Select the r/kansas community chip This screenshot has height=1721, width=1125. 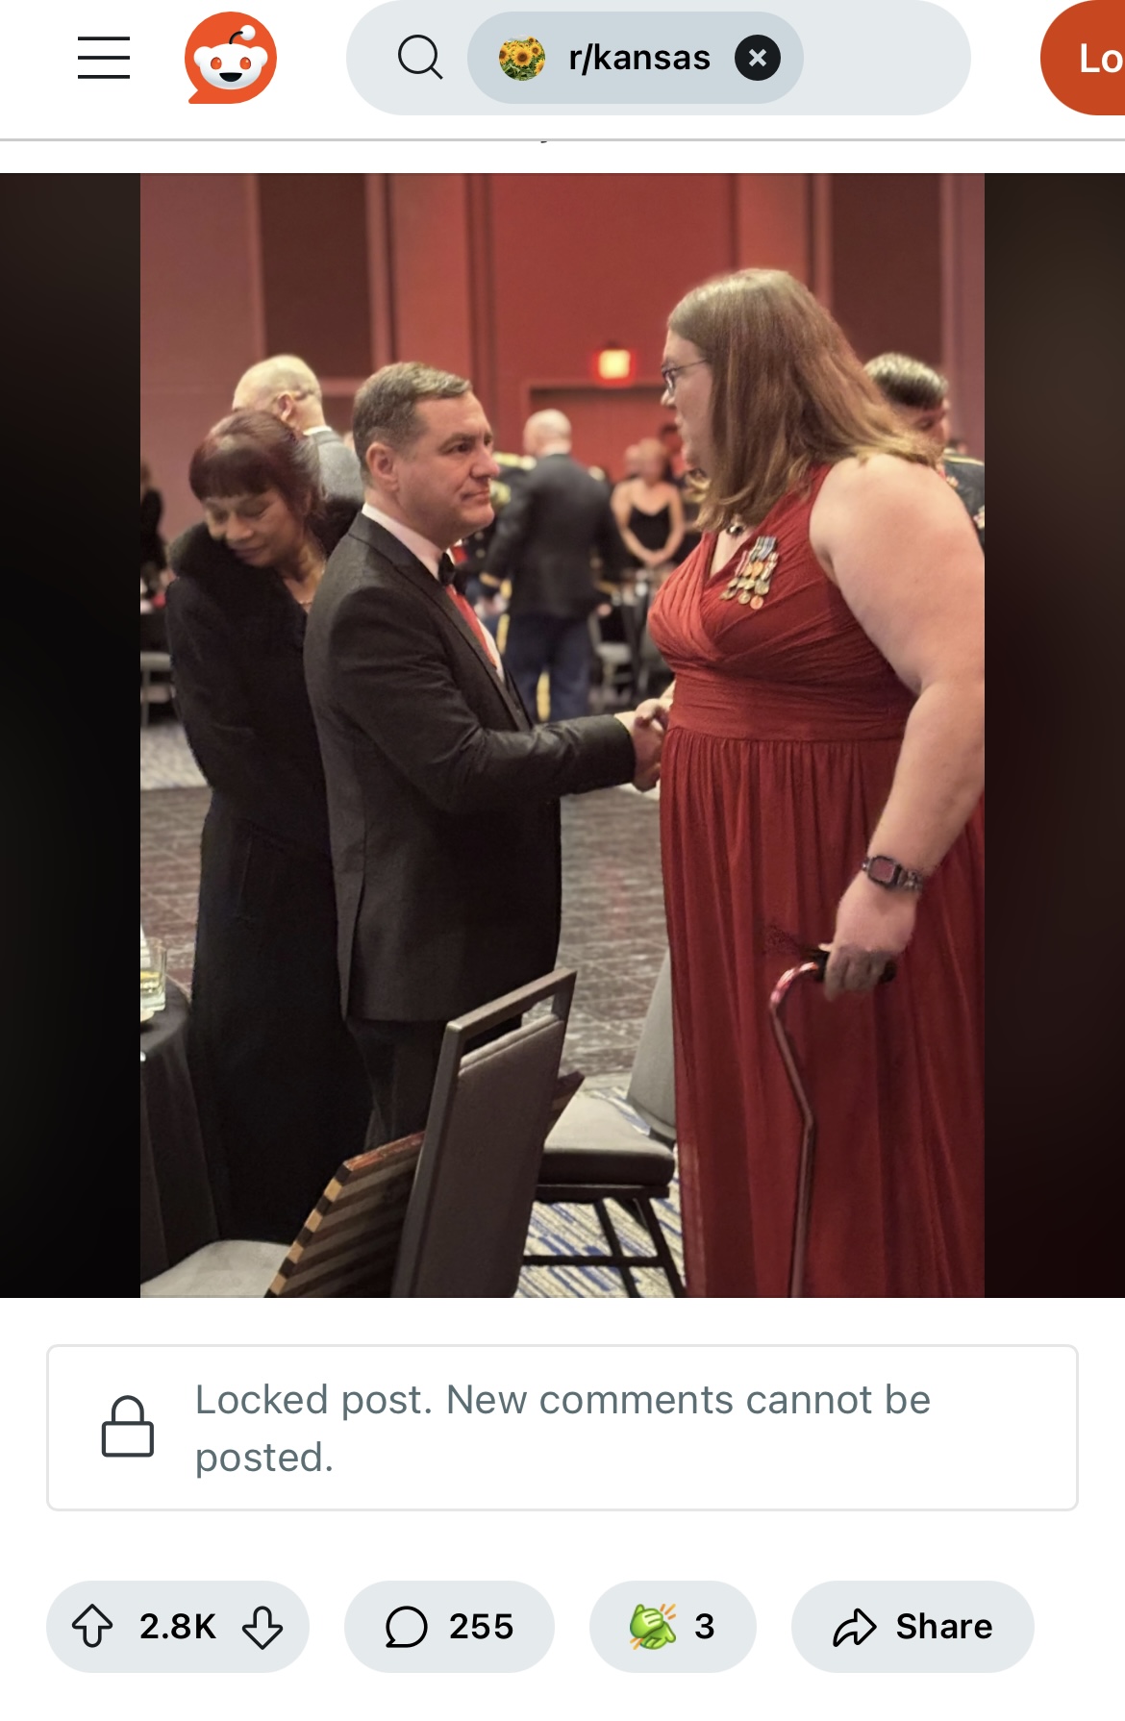pyautogui.click(x=635, y=58)
